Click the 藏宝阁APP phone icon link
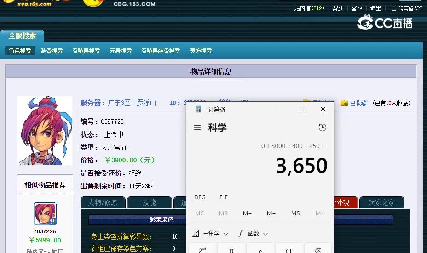The height and width of the screenshot is (253, 427). (x=407, y=8)
